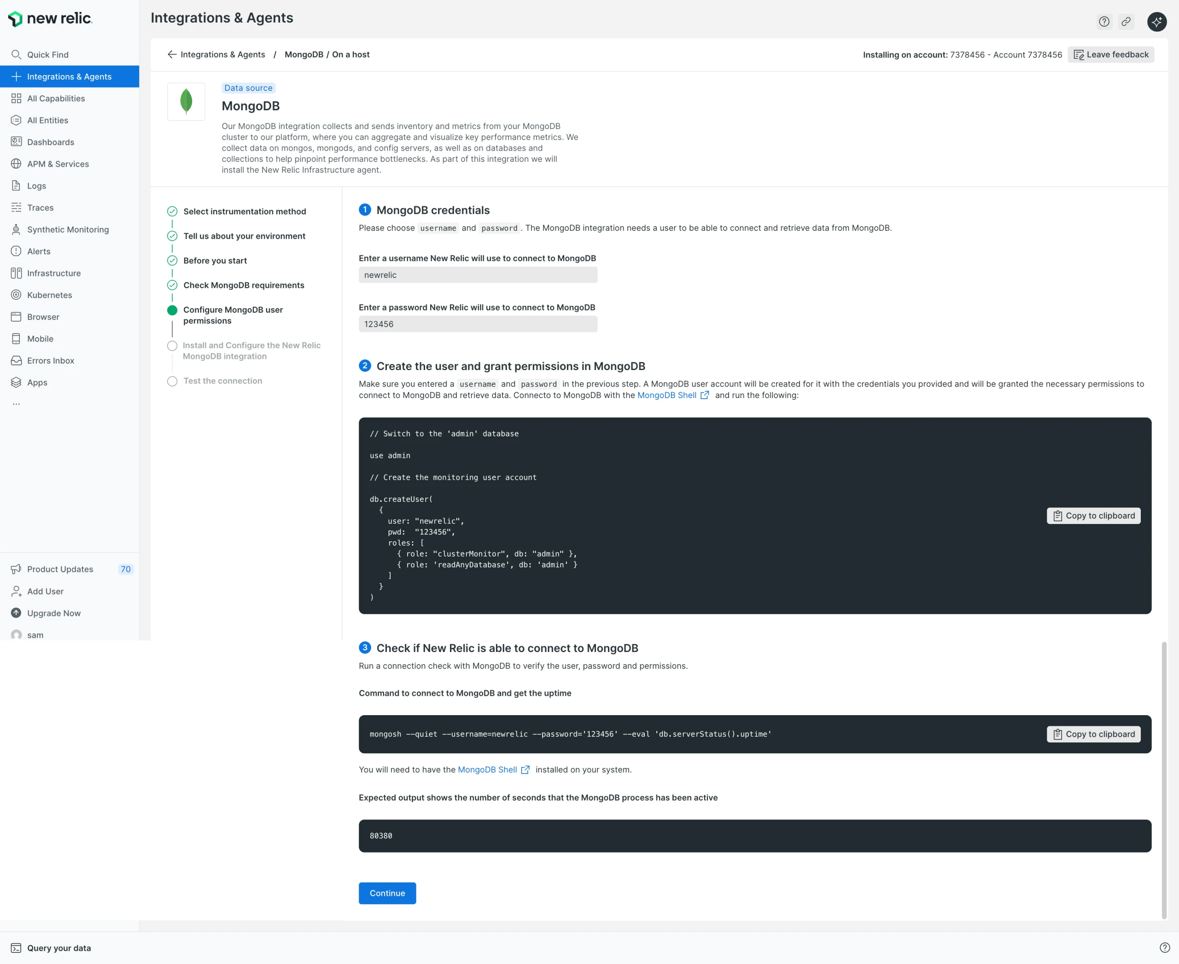Click the MongoDB / On a host breadcrumb

coord(327,54)
